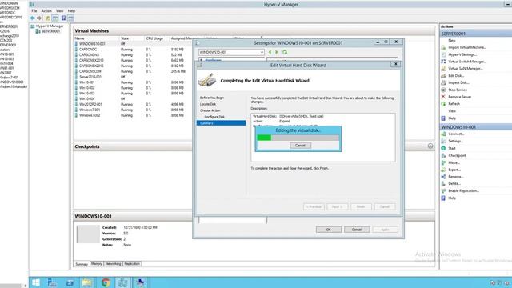Click Delete icon in Actions pane
The image size is (512, 288).
click(x=443, y=183)
